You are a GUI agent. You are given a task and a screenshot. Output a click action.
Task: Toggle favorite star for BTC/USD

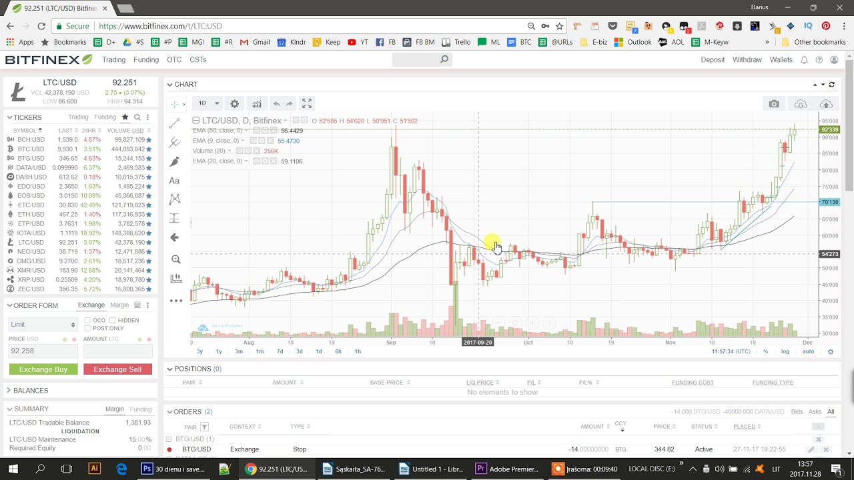[x=149, y=149]
